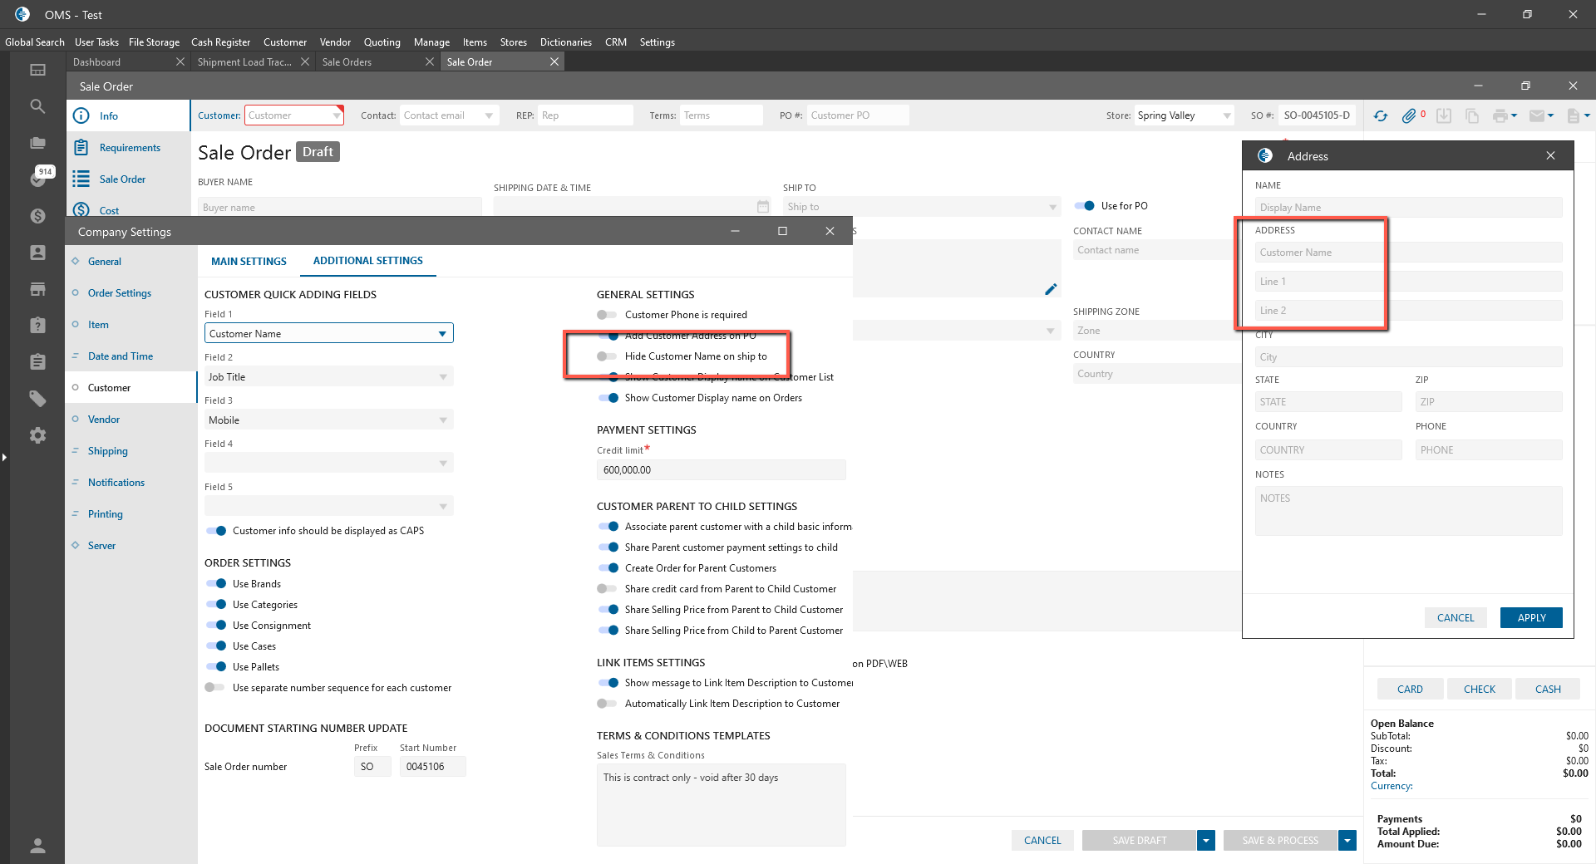This screenshot has height=864, width=1596.
Task: Click the pencil edit icon on the order form
Action: pyautogui.click(x=1051, y=289)
